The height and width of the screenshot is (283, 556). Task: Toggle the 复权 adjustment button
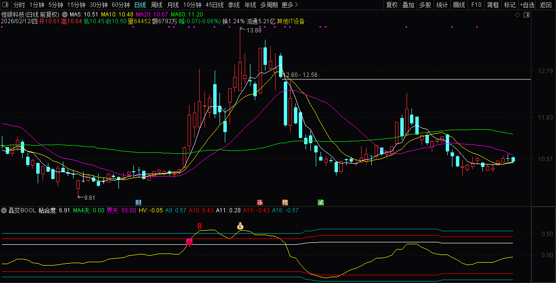392,5
